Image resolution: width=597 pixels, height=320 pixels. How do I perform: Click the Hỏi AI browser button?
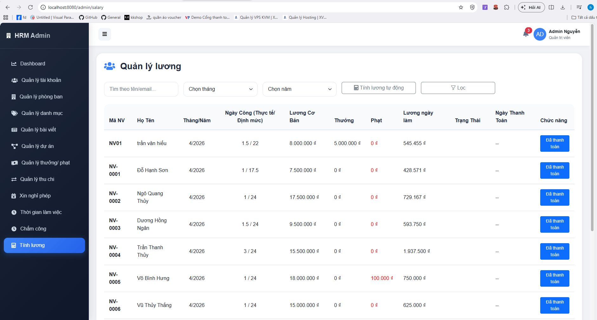[531, 7]
